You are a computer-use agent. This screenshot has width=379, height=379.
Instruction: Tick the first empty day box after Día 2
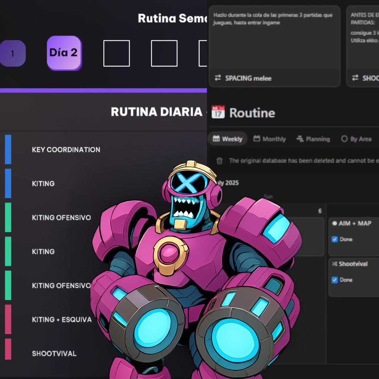coord(116,53)
